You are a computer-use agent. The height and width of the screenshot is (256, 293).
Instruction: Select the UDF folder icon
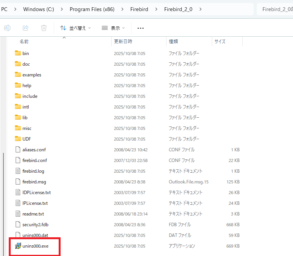tap(18, 139)
